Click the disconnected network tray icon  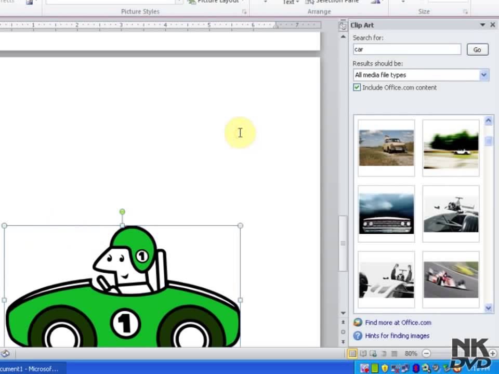point(396,369)
